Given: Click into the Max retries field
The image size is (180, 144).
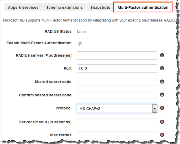Looking at the screenshot, I should [117, 135].
